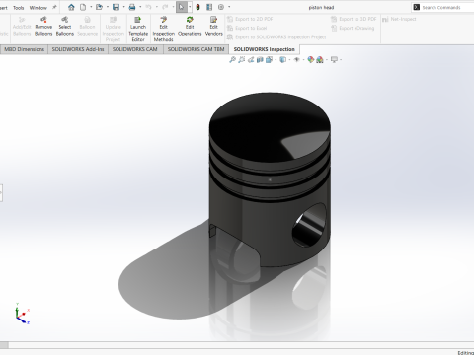Expand the Options gear dropdown arrow
The width and height of the screenshot is (474, 355).
(229, 7)
